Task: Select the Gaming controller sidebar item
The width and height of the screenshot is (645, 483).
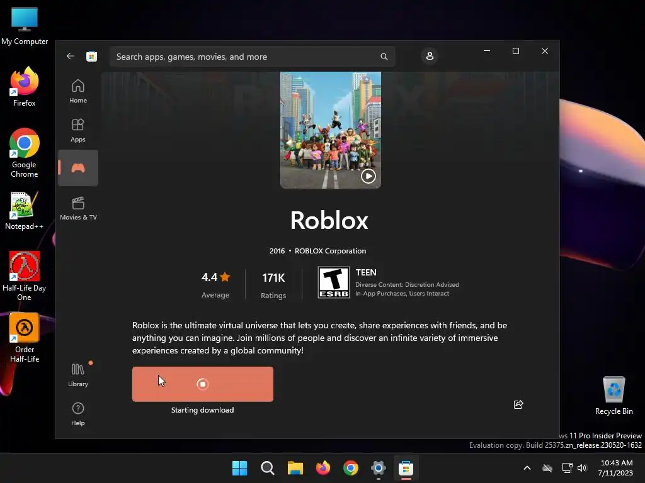Action: click(78, 168)
